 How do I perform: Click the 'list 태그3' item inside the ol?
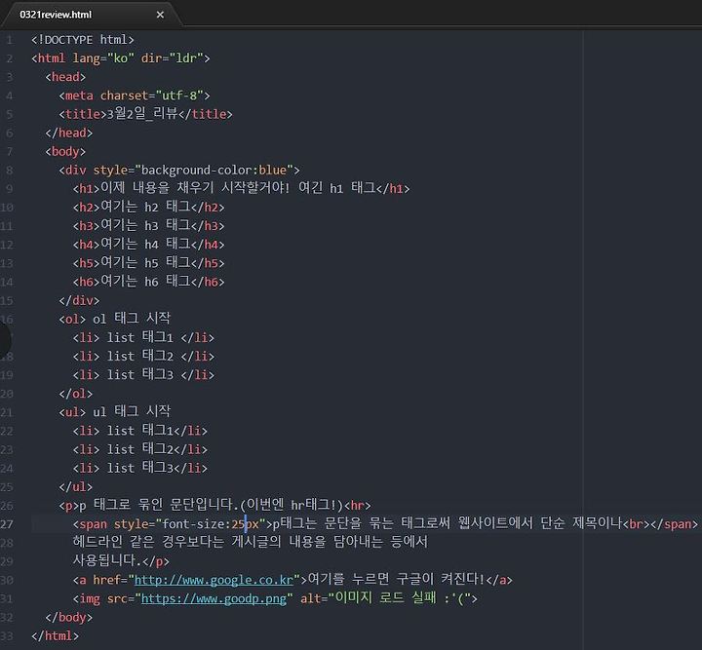pyautogui.click(x=143, y=374)
